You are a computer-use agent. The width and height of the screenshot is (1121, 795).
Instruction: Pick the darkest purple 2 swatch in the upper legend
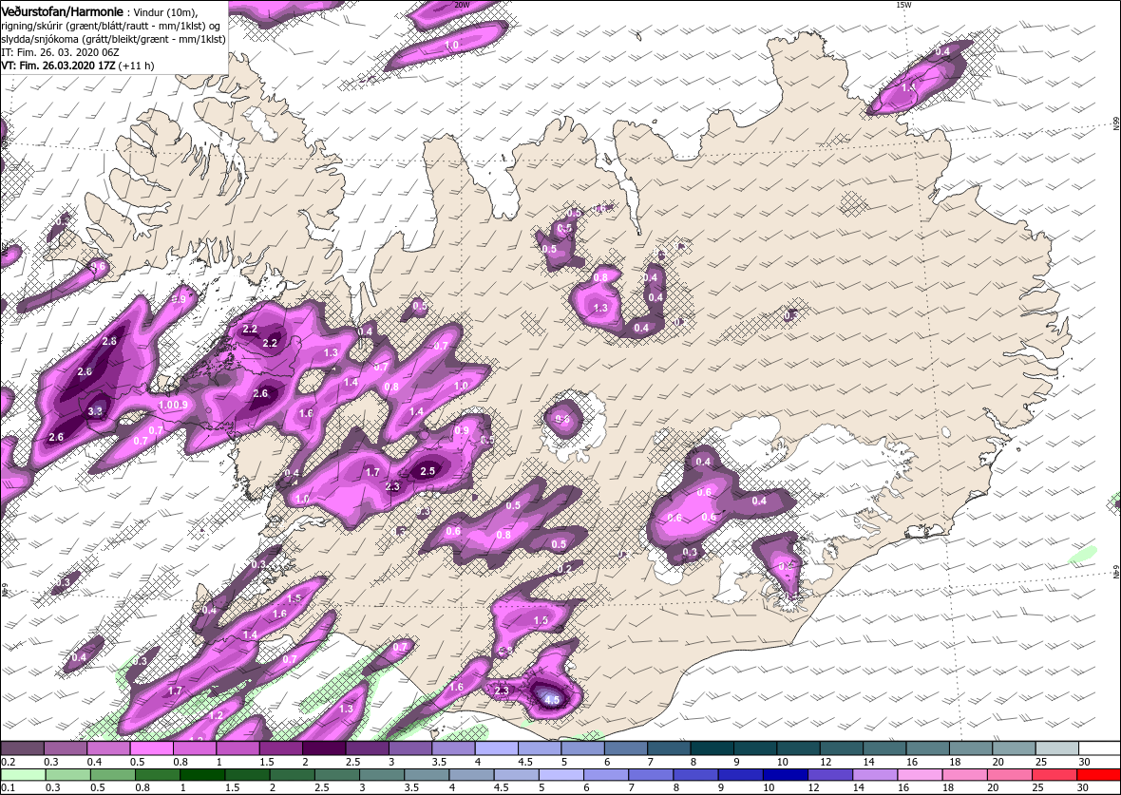[x=325, y=748]
